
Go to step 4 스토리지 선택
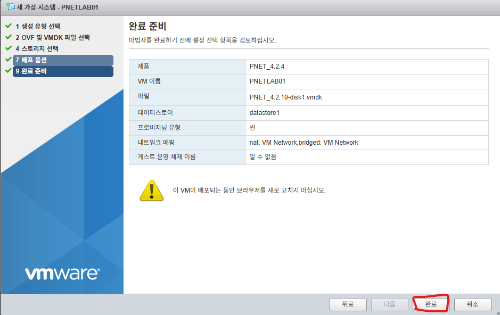[x=37, y=49]
